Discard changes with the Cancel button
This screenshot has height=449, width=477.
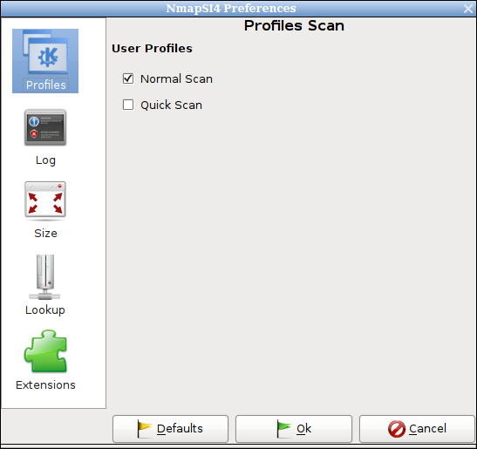417,429
